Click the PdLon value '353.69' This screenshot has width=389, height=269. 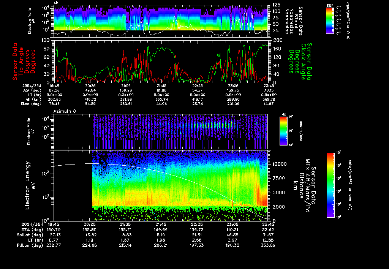268,245
